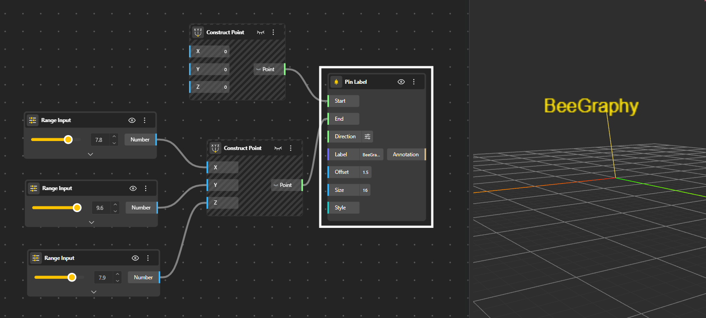
Task: Click the slider icon of the 7.8 Range Input
Action: (32, 120)
